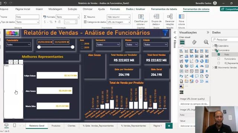Open the Meses slicer dropdown

[132, 44]
